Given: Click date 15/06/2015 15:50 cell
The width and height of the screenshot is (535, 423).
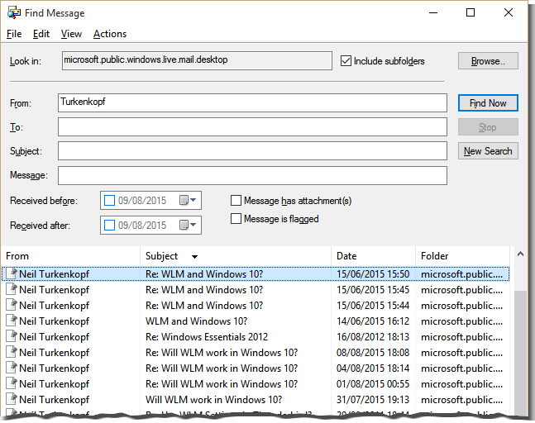Looking at the screenshot, I should [373, 274].
